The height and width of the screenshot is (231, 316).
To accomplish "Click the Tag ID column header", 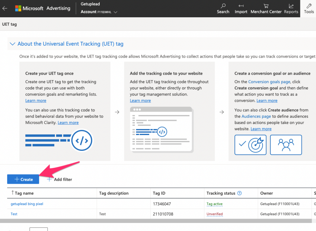I will pos(159,193).
